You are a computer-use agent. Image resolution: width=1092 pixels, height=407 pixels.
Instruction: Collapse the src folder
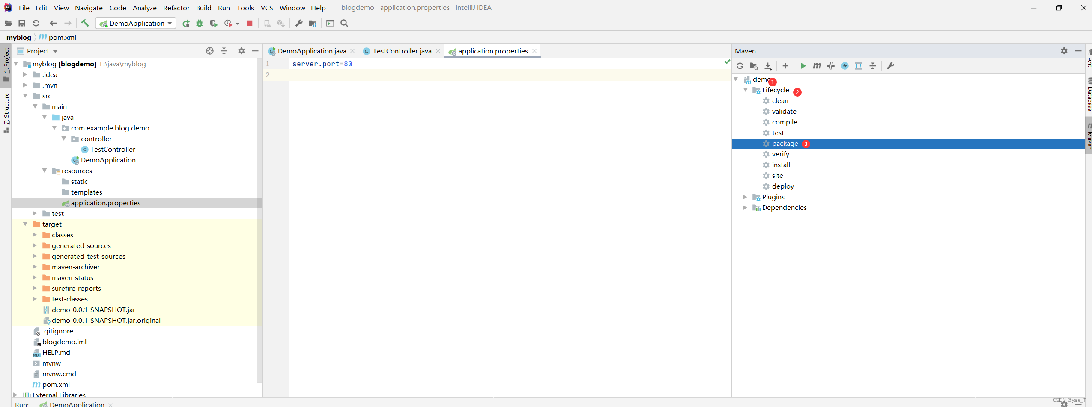[25, 96]
